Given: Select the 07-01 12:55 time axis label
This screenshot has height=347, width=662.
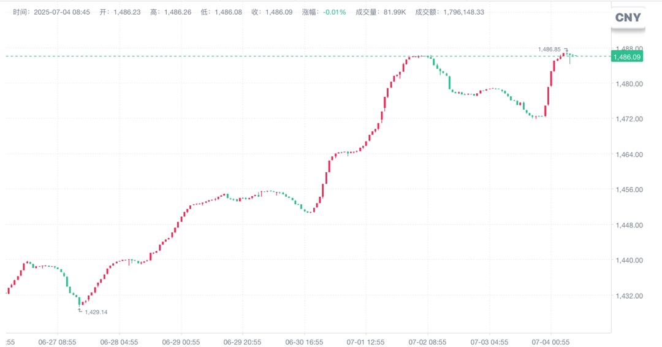Looking at the screenshot, I should 365,342.
